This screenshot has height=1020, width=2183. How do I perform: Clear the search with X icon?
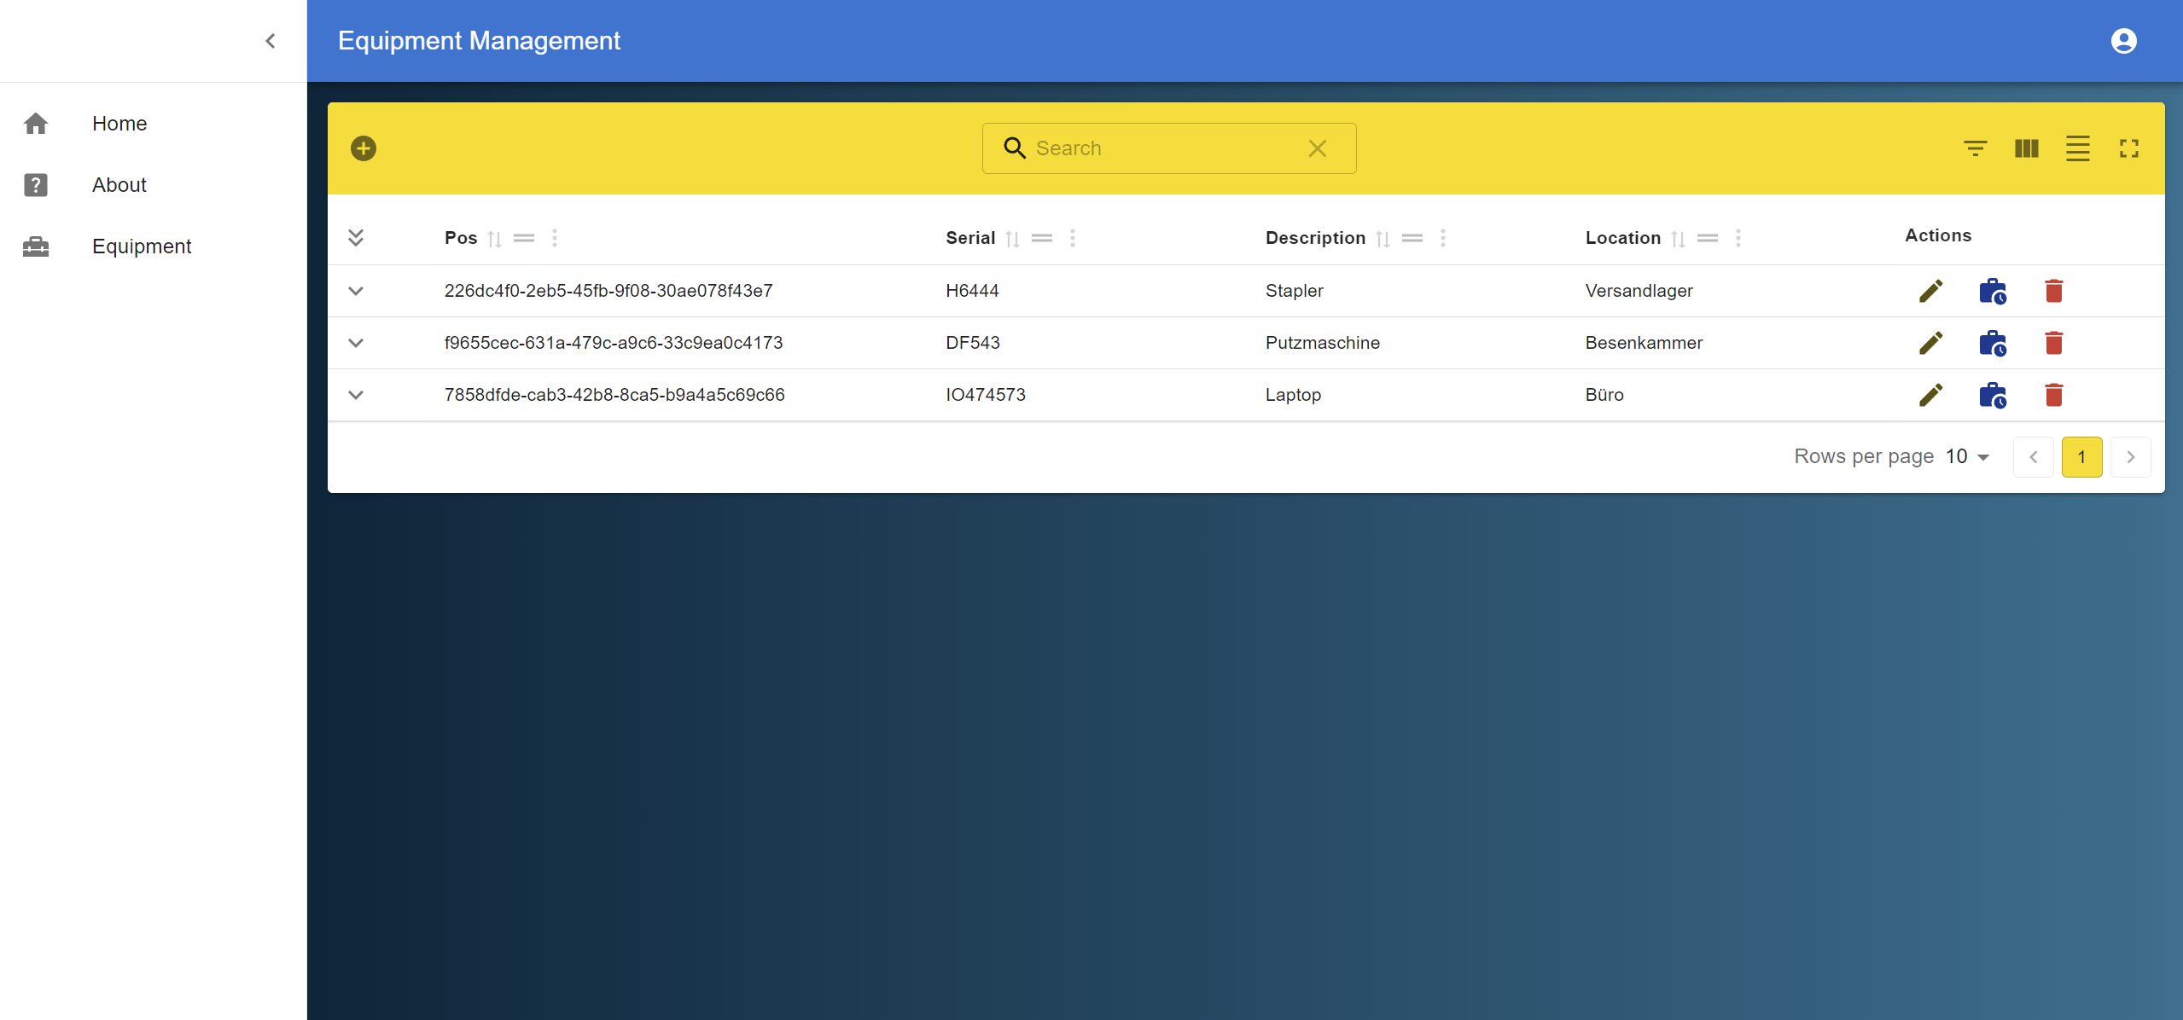pos(1317,148)
